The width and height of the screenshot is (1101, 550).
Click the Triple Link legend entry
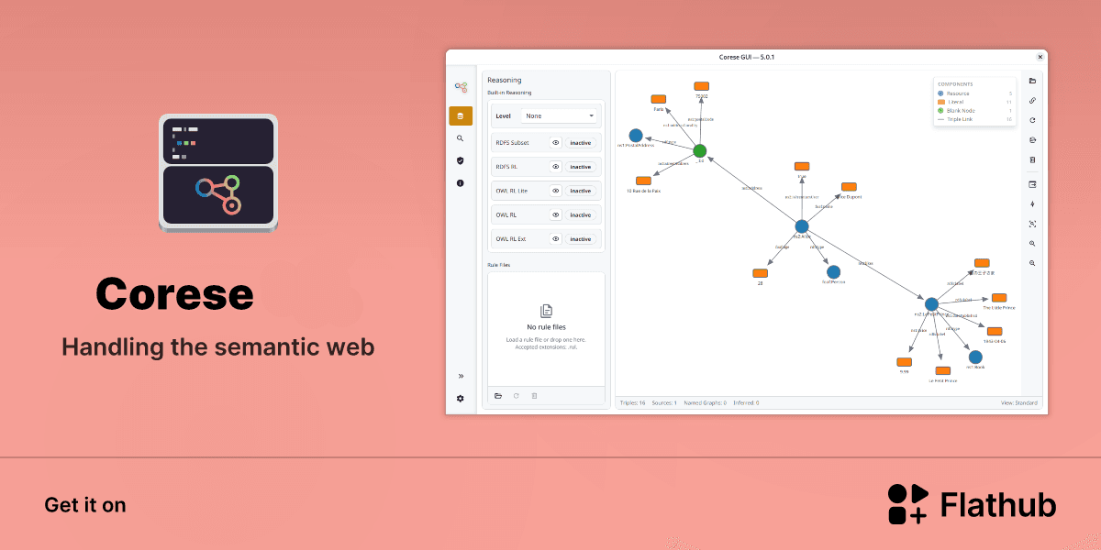pos(974,119)
